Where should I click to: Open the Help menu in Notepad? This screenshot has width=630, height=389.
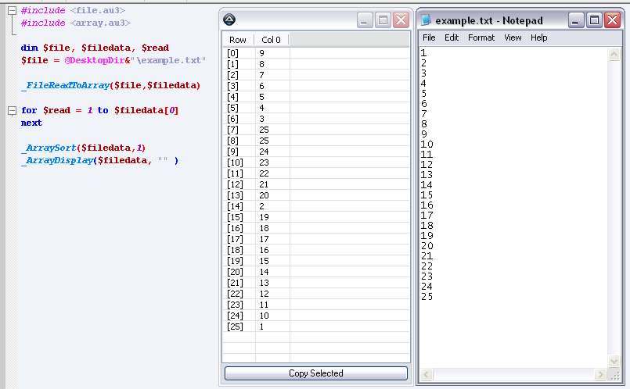(539, 37)
